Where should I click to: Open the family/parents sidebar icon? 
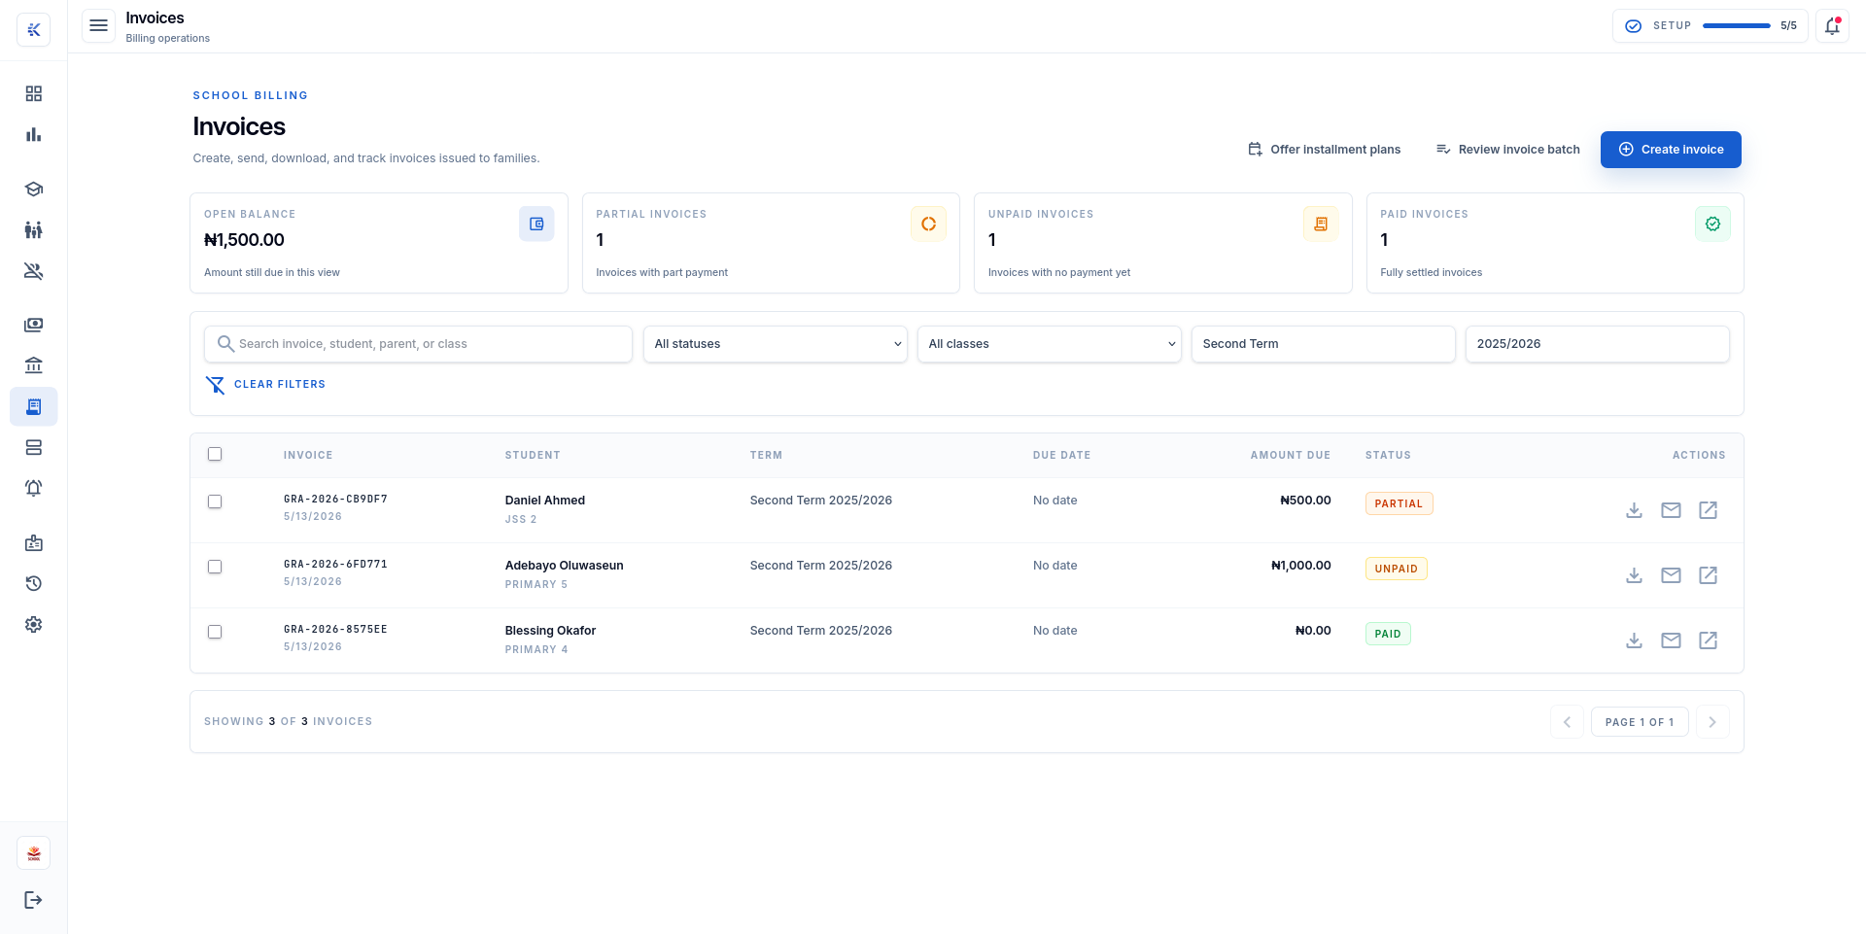coord(33,230)
